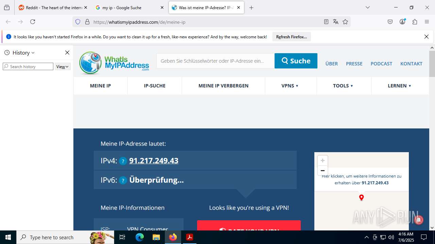Open Firefox View tabs overview icon
The width and height of the screenshot is (435, 244).
(x=7, y=7)
